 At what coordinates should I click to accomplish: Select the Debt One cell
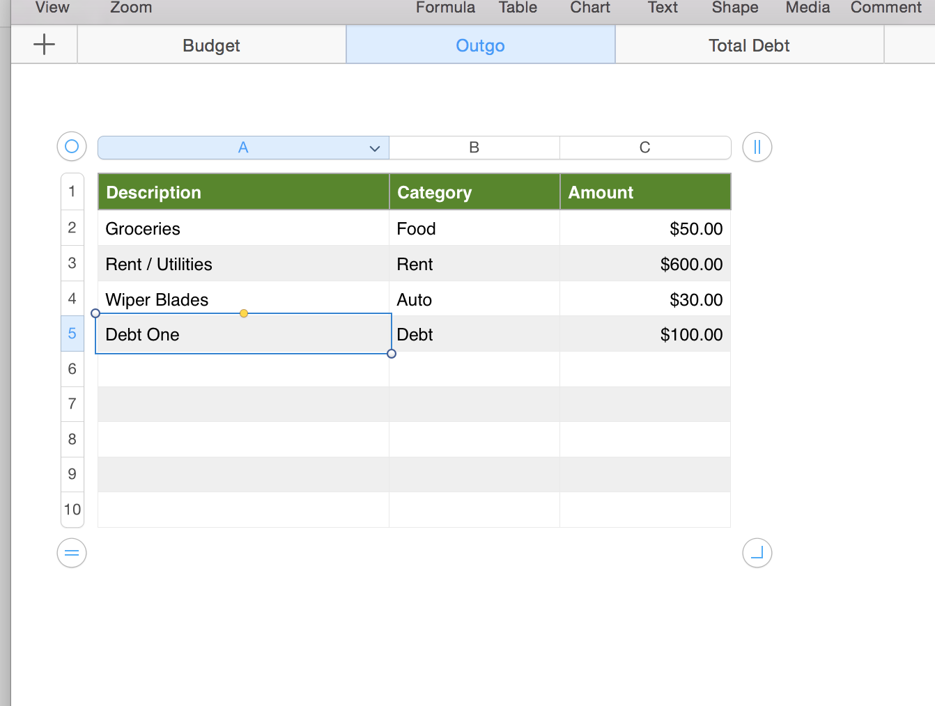243,334
